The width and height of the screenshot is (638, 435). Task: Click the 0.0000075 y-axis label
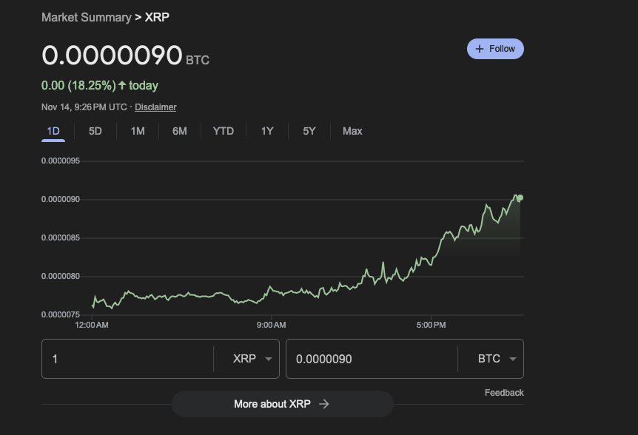tap(61, 314)
